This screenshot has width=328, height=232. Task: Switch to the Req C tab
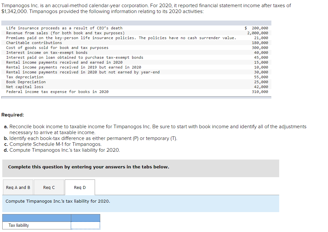[x=49, y=187]
